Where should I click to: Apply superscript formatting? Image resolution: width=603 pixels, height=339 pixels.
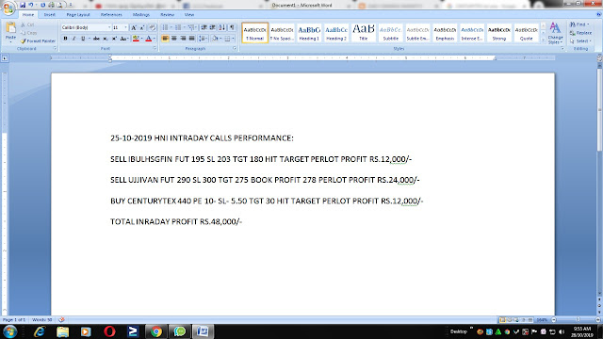[114, 39]
